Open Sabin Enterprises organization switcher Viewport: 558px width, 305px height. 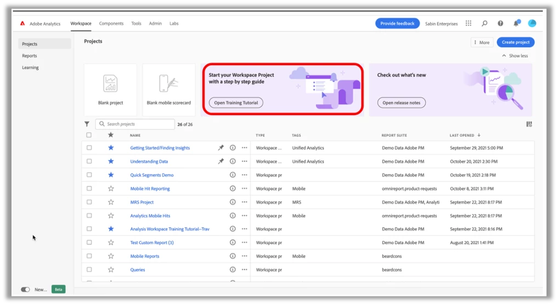point(441,24)
